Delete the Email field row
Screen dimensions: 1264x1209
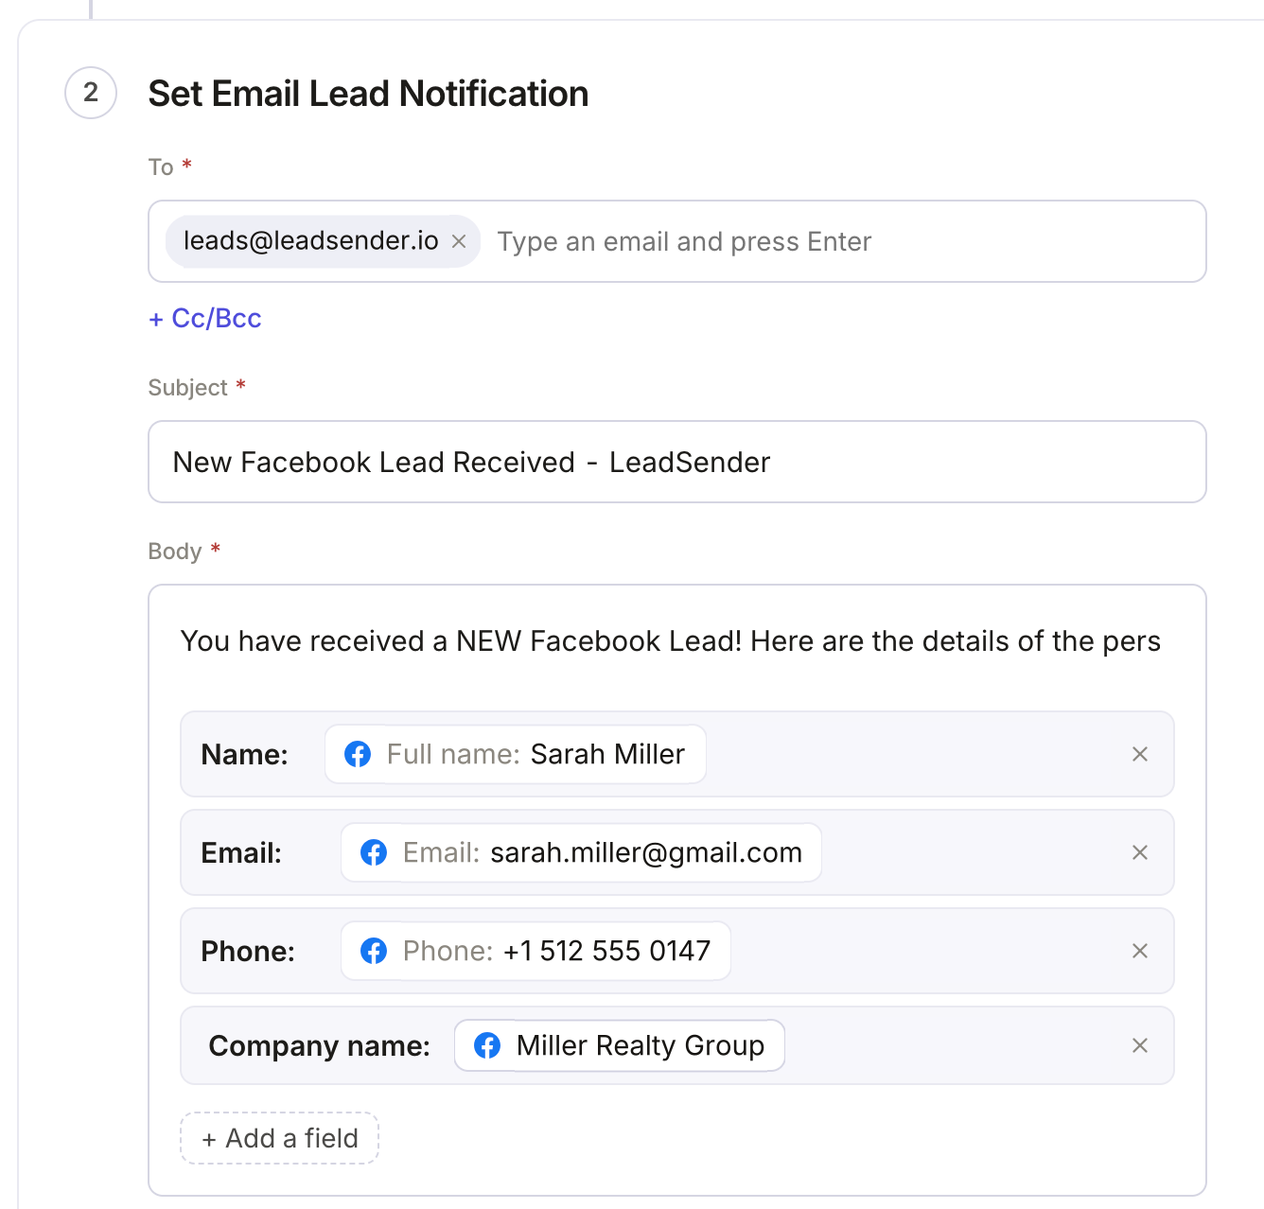1140,852
